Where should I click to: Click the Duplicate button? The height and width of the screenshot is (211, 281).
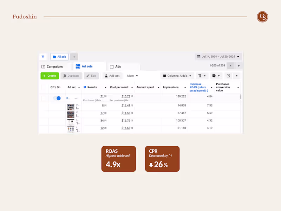pyautogui.click(x=71, y=76)
